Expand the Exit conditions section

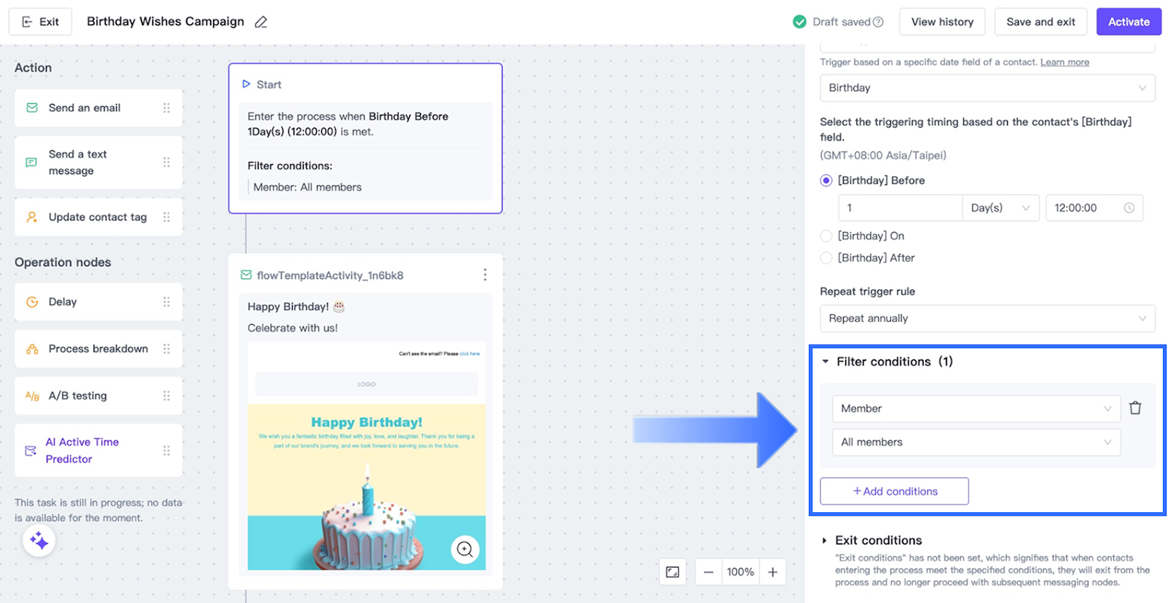[825, 540]
